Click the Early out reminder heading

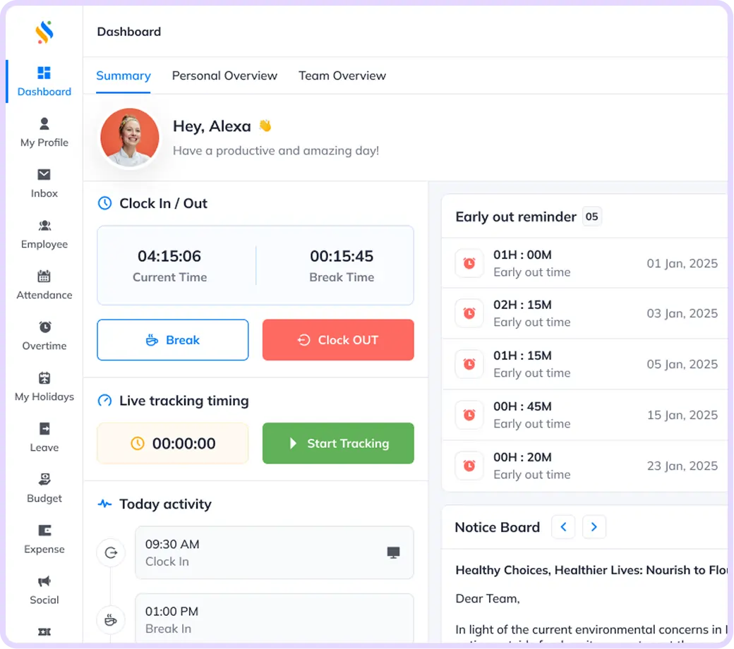pyautogui.click(x=516, y=217)
